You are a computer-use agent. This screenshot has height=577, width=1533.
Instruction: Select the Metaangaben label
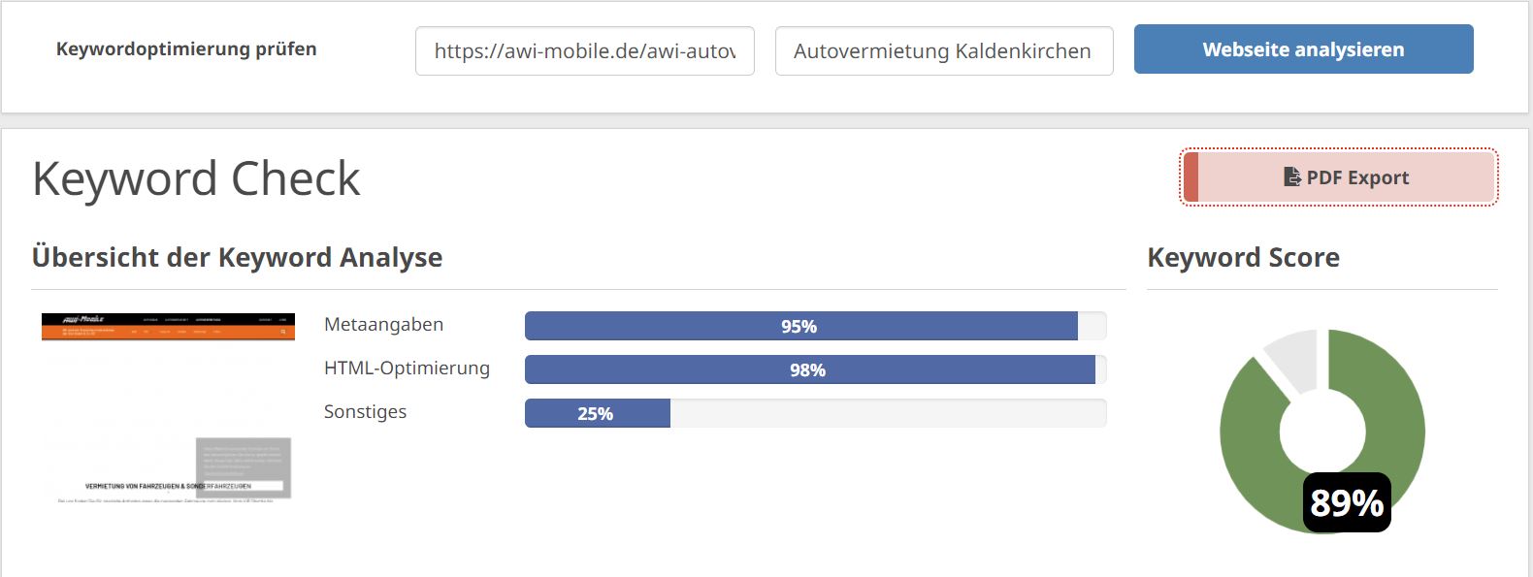(384, 325)
